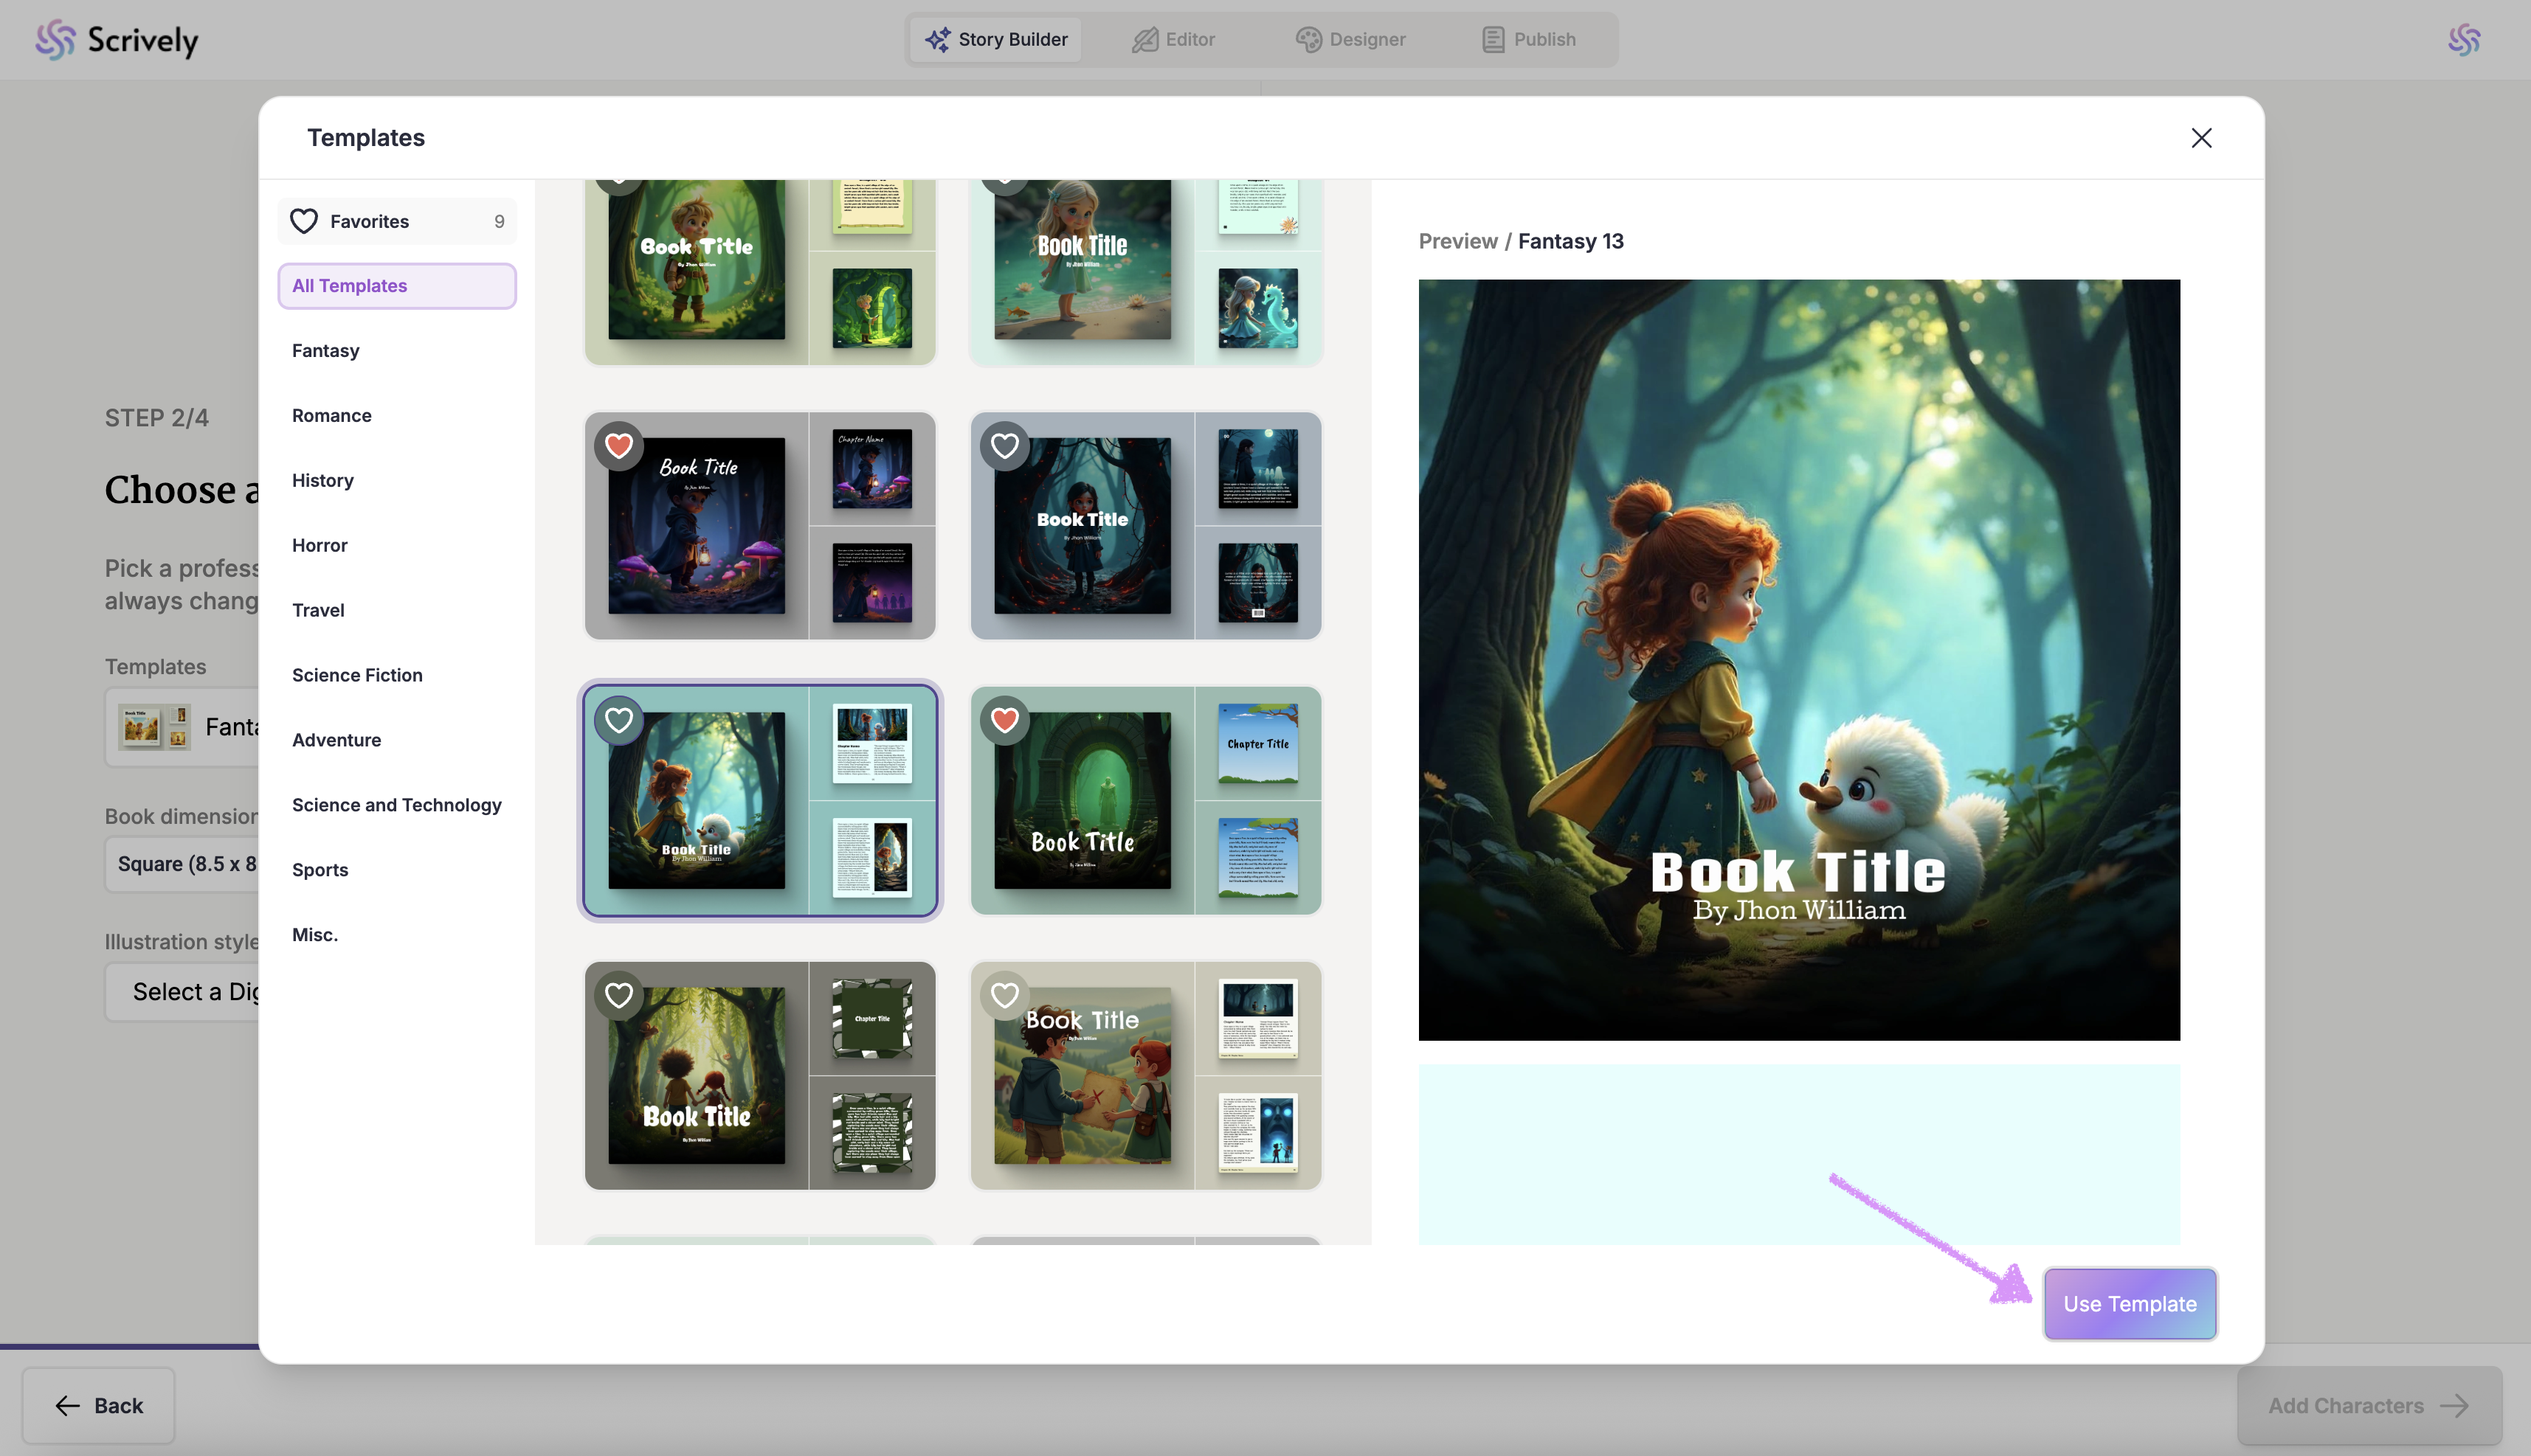Click the Story Builder sparkle tab
Viewport: 2531px width, 1456px height.
click(995, 40)
